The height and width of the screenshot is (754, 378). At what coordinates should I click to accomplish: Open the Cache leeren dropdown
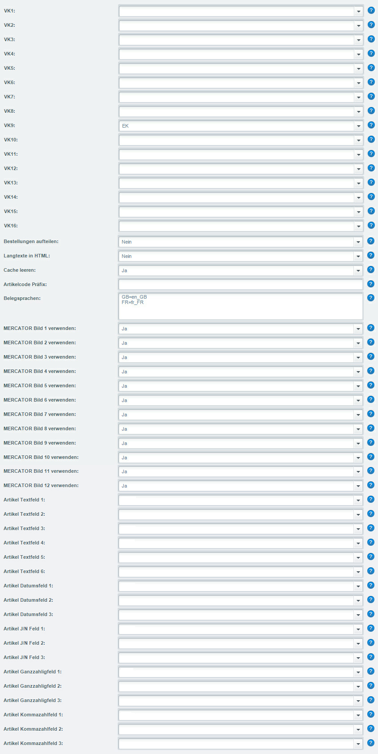tap(241, 270)
